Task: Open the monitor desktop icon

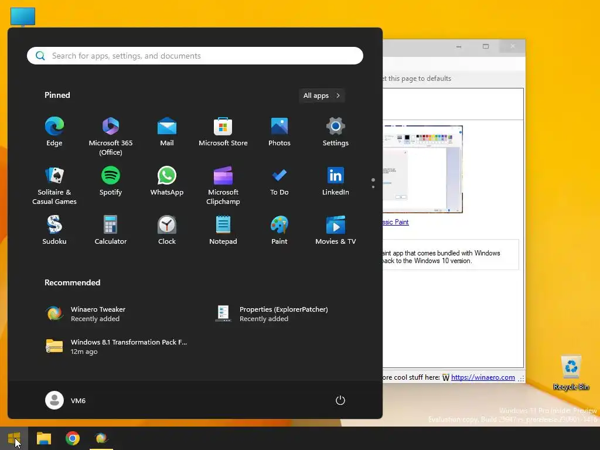Action: (x=23, y=17)
